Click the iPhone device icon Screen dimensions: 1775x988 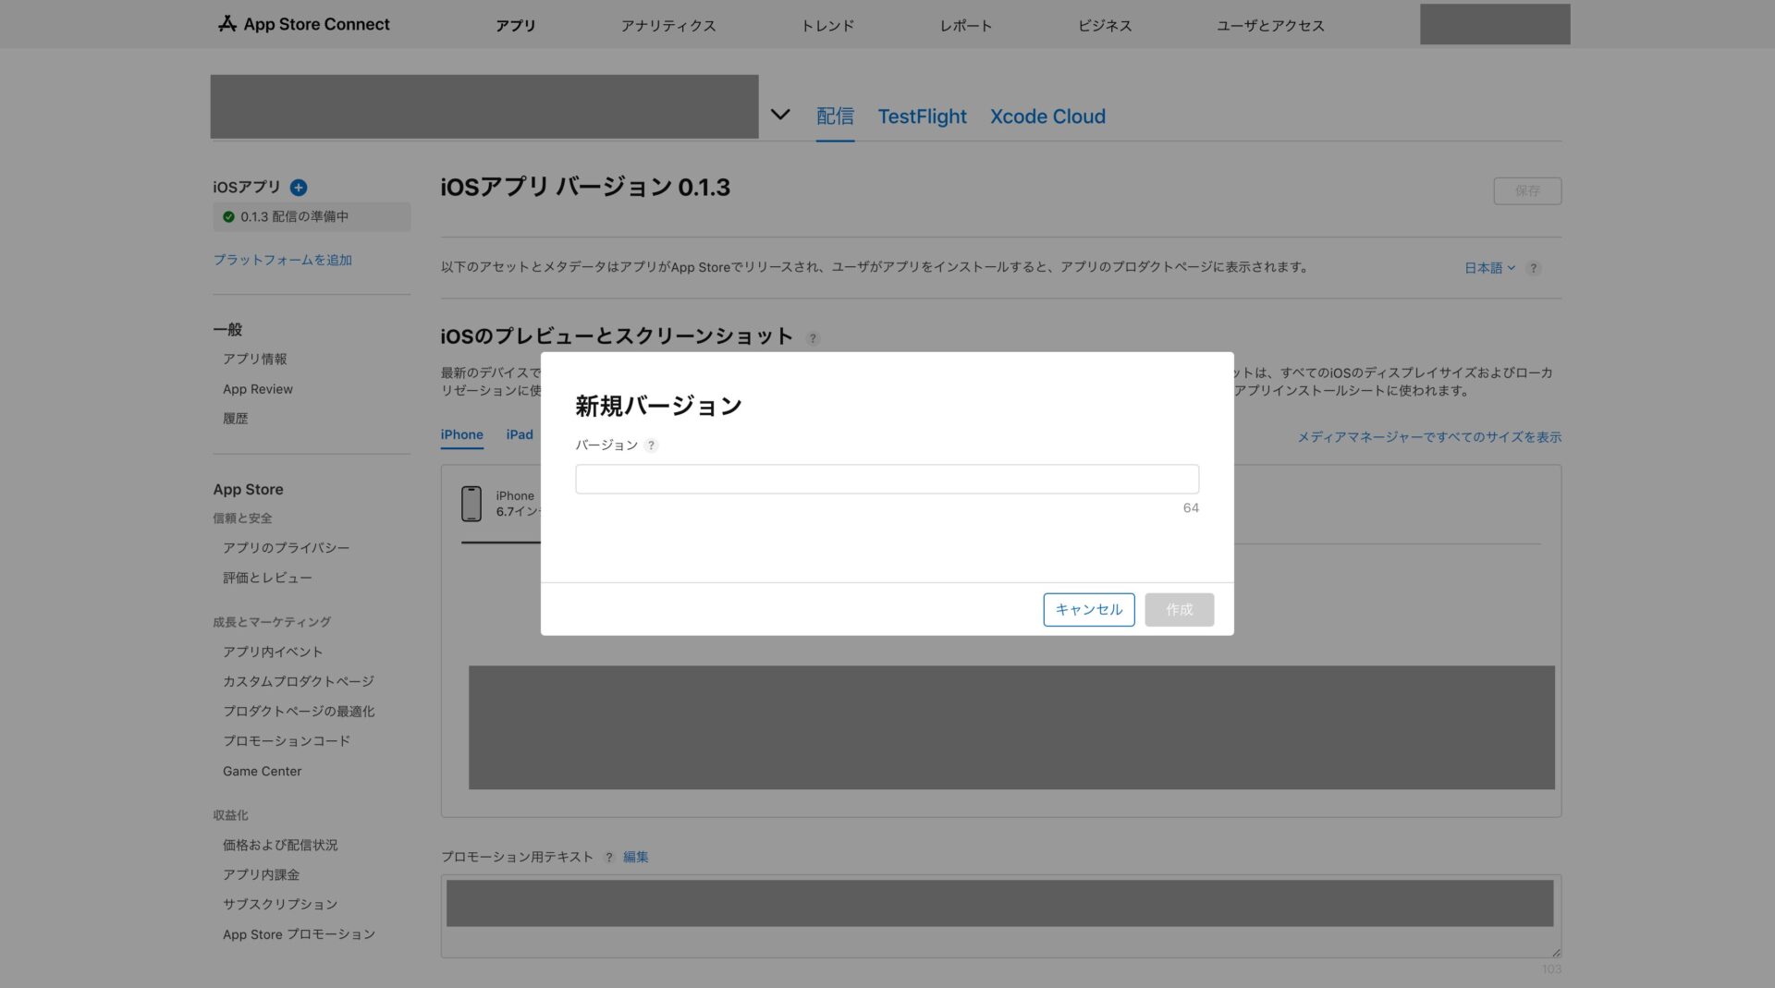click(x=471, y=504)
